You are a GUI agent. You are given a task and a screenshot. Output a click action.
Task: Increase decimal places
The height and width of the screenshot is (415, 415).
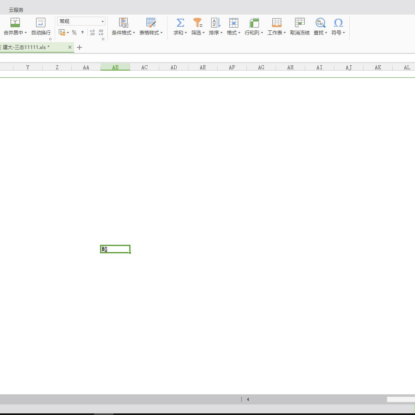(92, 33)
